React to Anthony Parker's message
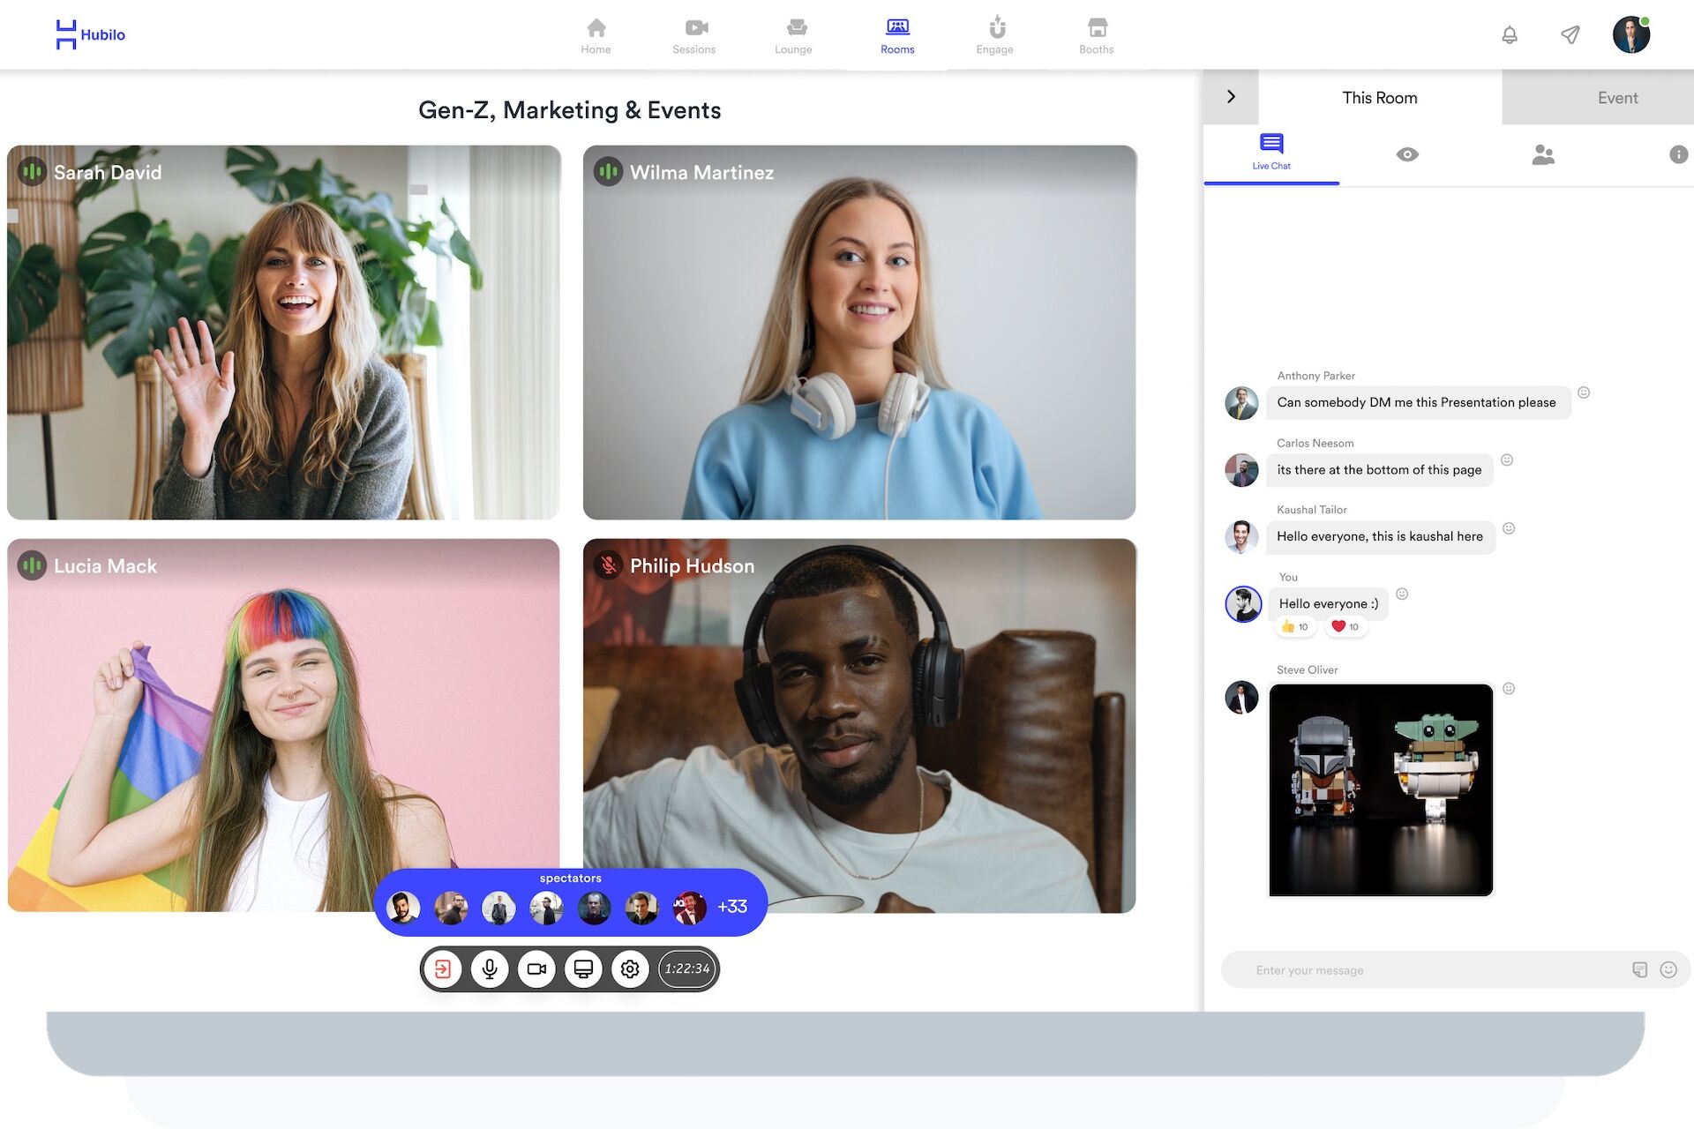The width and height of the screenshot is (1694, 1129). coord(1584,393)
